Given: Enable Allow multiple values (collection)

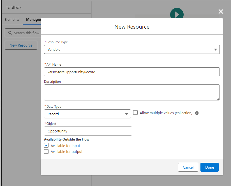Looking at the screenshot, I should tap(135, 112).
